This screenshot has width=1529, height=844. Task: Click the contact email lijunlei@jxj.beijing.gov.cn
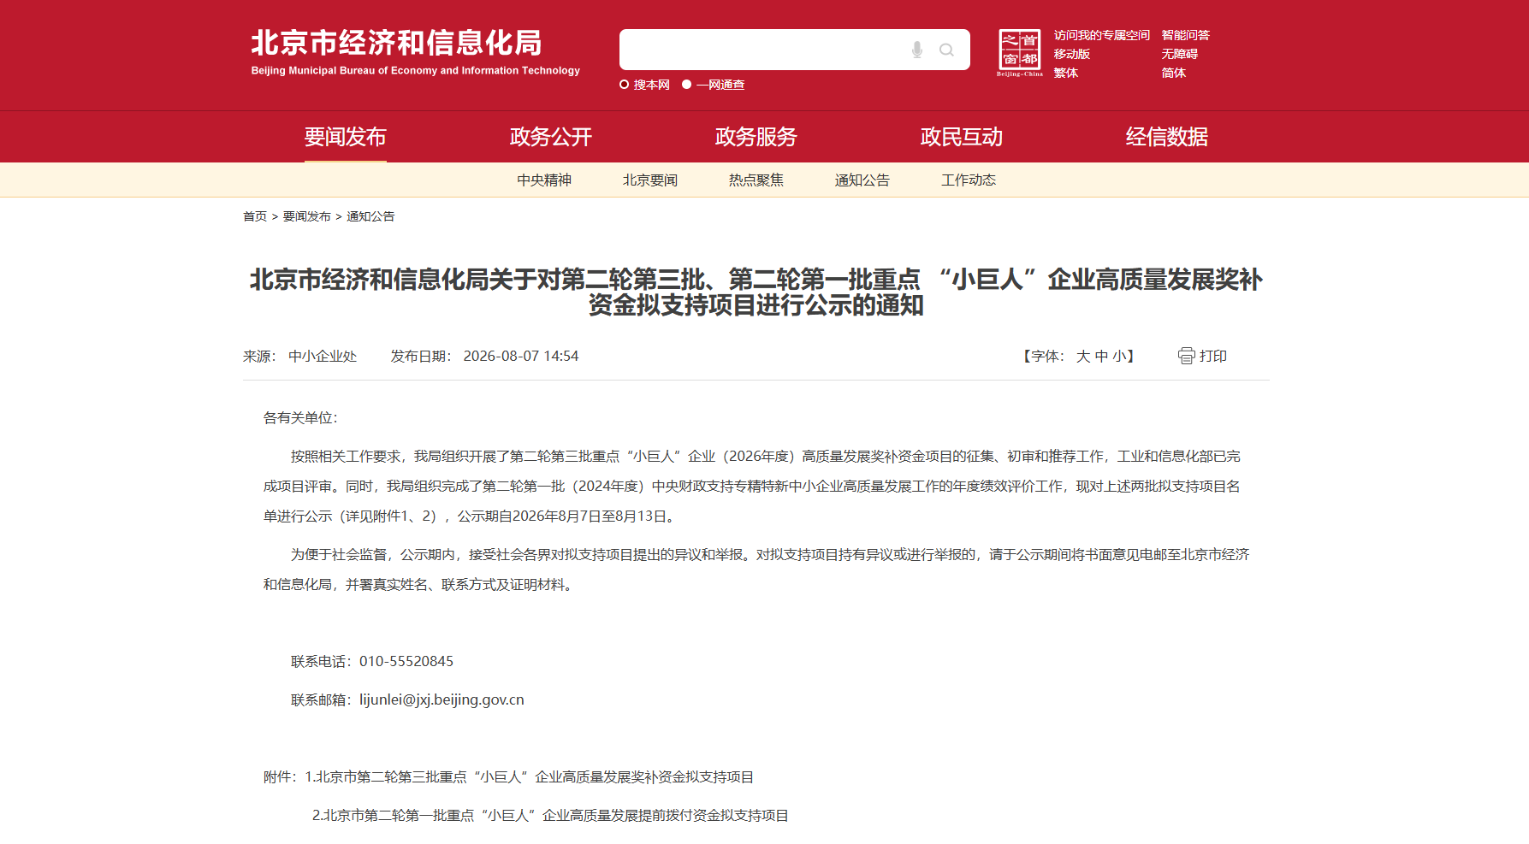[x=442, y=699]
